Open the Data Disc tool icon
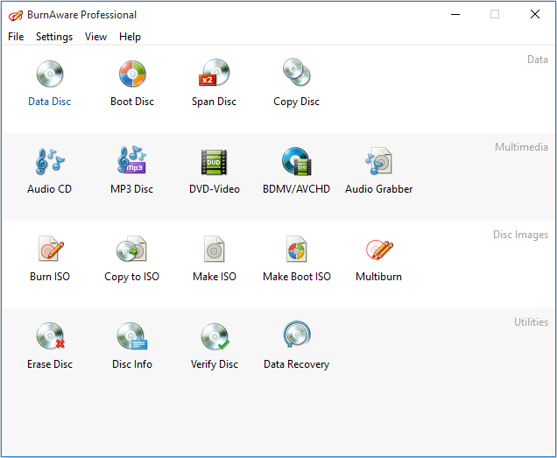Viewport: 557px width, 458px height. (50, 74)
